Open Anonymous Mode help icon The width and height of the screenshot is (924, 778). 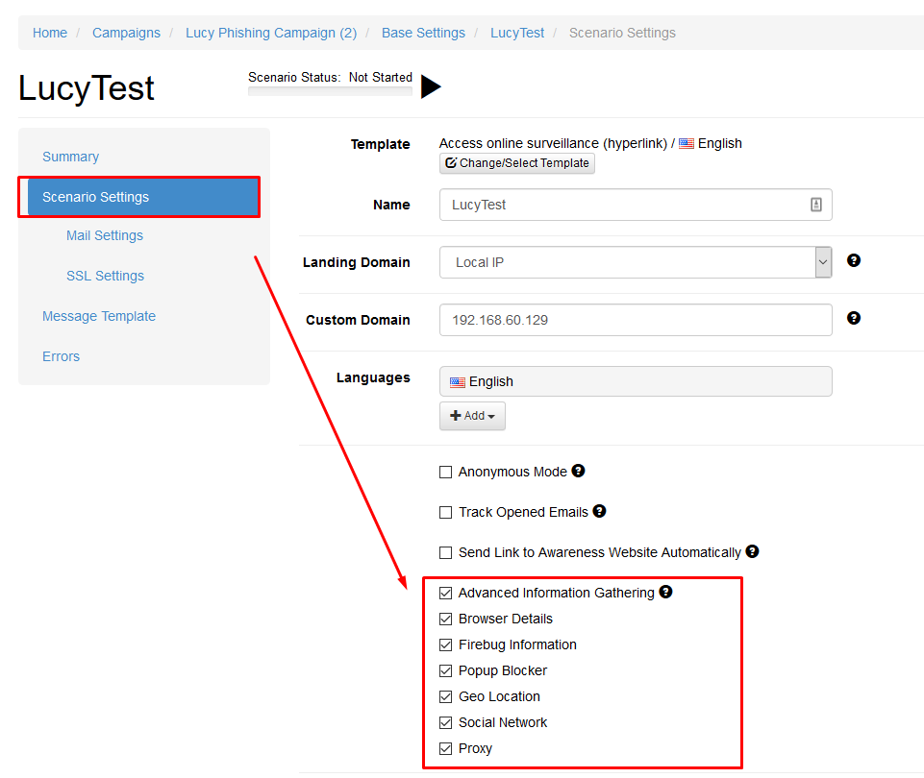pos(578,471)
